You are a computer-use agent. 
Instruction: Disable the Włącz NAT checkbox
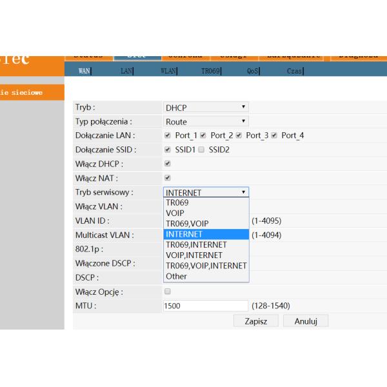168,178
